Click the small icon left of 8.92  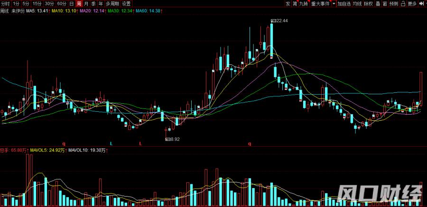coord(168,139)
